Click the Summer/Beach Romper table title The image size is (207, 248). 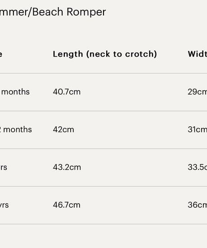click(53, 12)
